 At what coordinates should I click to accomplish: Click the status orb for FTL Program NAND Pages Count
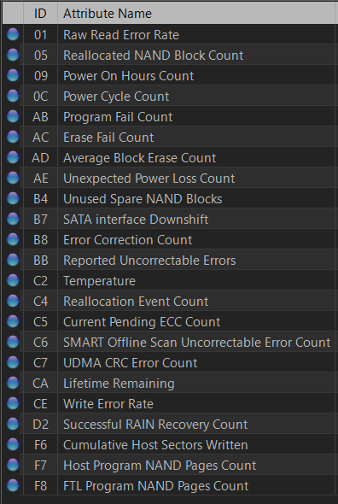[x=13, y=485]
